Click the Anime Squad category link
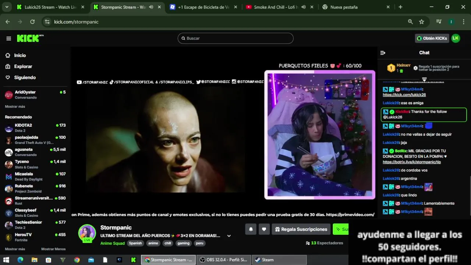The width and height of the screenshot is (471, 265). (113, 243)
